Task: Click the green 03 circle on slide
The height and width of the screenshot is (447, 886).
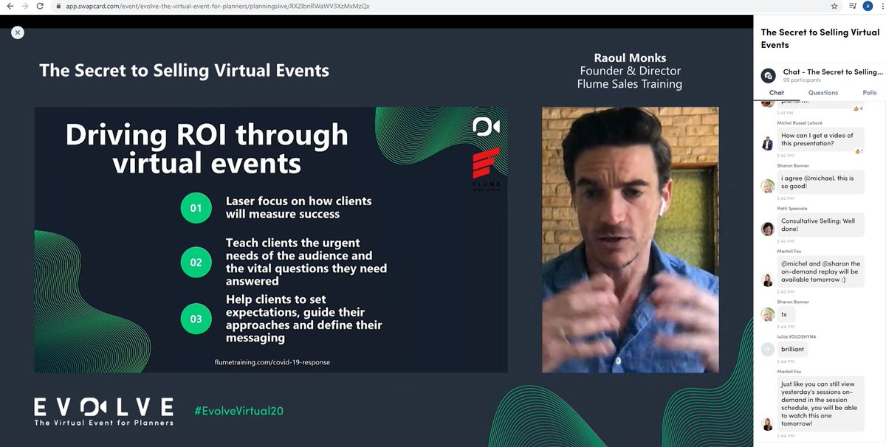Action: [x=196, y=319]
